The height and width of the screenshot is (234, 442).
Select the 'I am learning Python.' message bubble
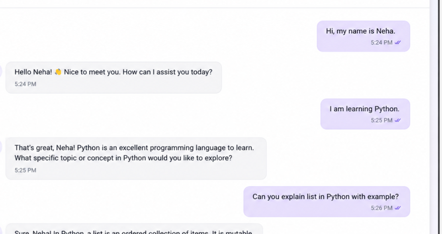click(x=365, y=114)
